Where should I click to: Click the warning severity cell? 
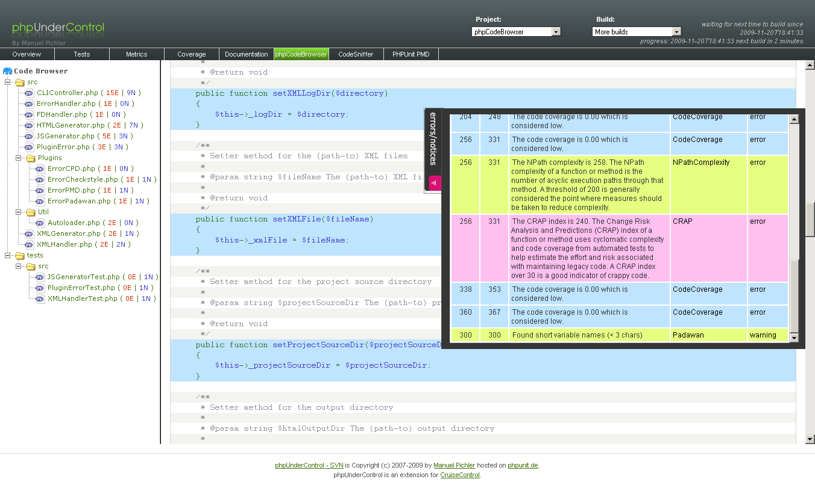[x=767, y=335]
